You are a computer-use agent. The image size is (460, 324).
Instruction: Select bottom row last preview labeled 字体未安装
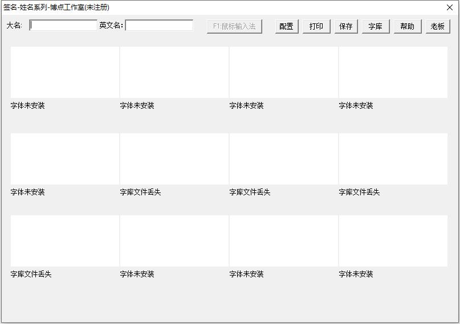pos(393,241)
